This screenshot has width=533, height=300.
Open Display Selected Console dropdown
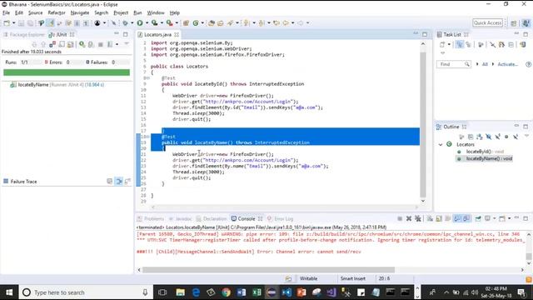pos(494,218)
